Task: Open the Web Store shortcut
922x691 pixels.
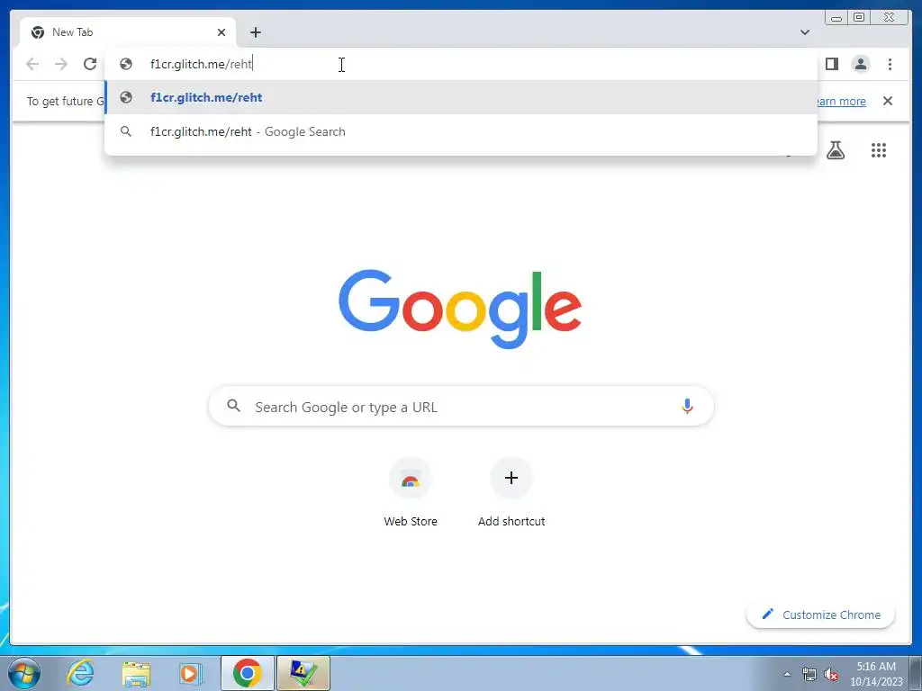Action: [411, 492]
